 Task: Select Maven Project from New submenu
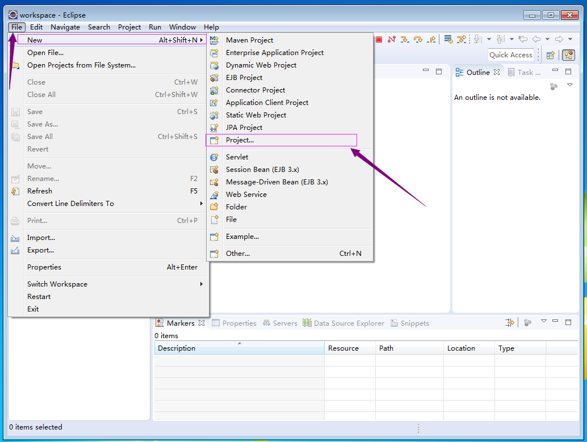click(x=290, y=40)
